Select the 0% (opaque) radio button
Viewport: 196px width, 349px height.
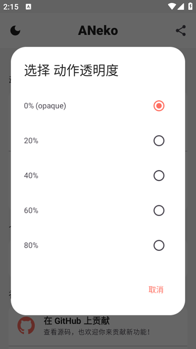[159, 106]
